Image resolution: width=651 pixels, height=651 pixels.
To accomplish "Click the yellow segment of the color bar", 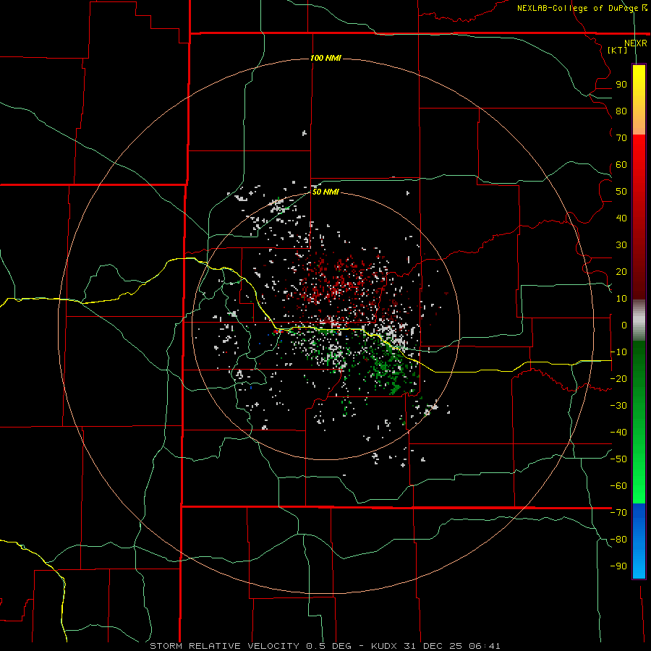I will click(x=639, y=100).
